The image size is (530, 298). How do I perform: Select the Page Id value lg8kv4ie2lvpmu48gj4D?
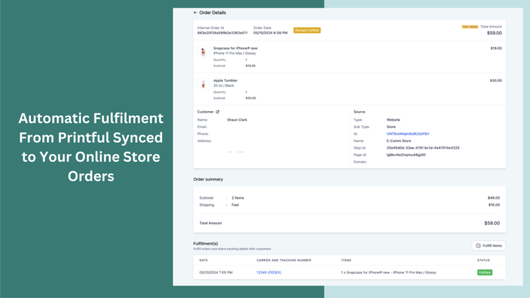tap(406, 155)
